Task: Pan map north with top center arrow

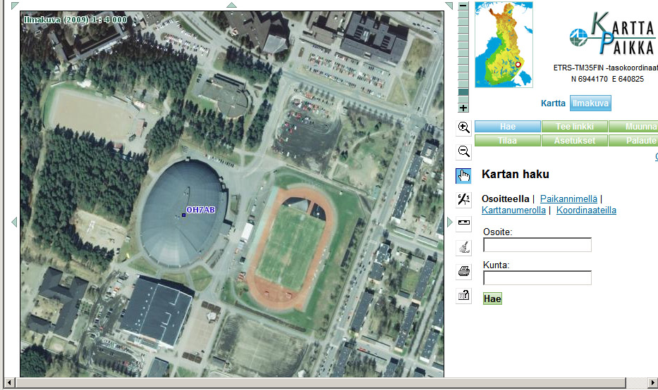Action: [x=231, y=5]
